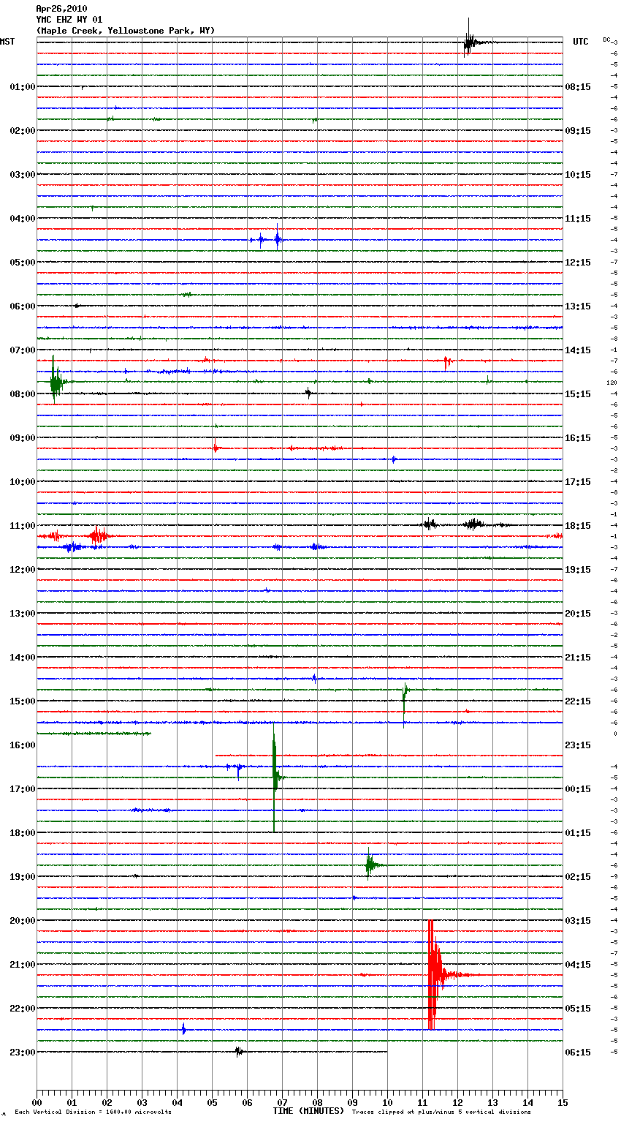Select the 16:00 MST hour label

point(22,745)
